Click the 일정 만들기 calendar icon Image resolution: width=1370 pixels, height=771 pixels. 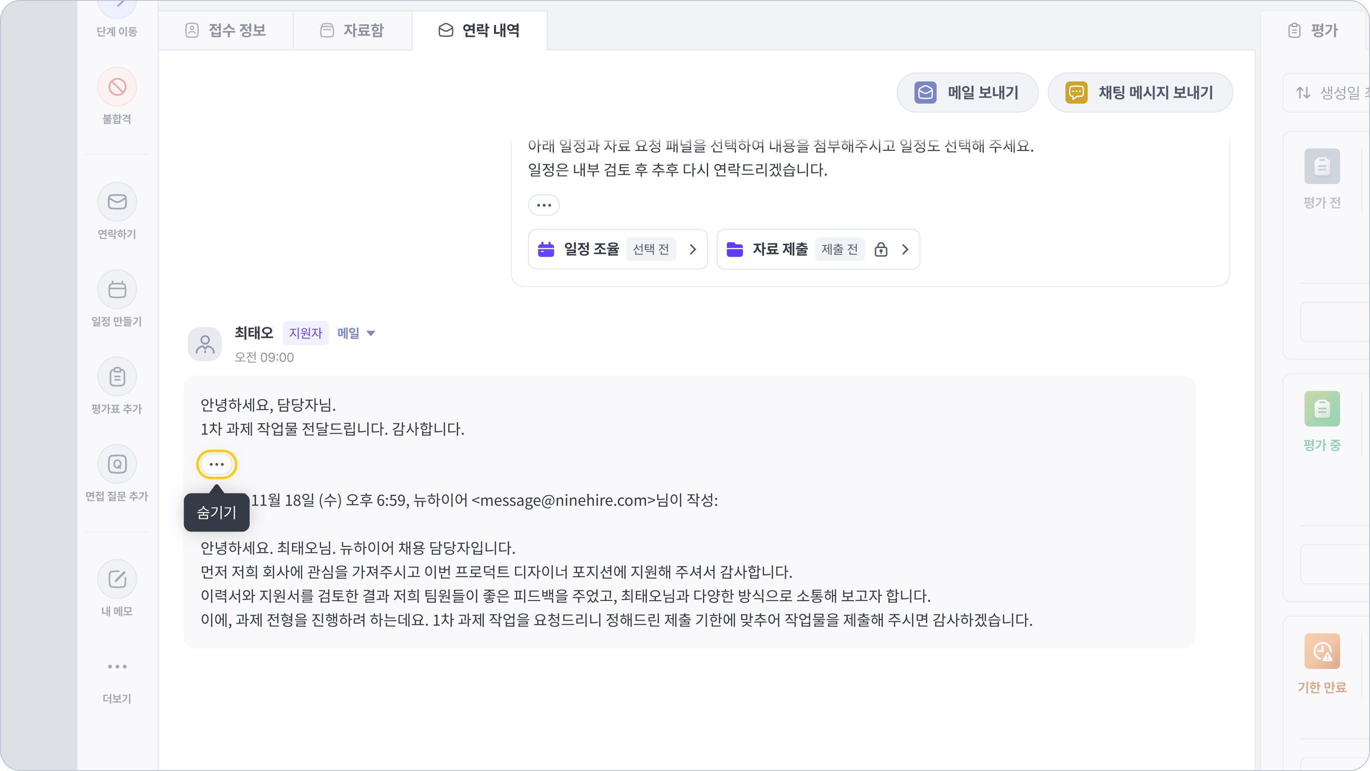pos(117,290)
